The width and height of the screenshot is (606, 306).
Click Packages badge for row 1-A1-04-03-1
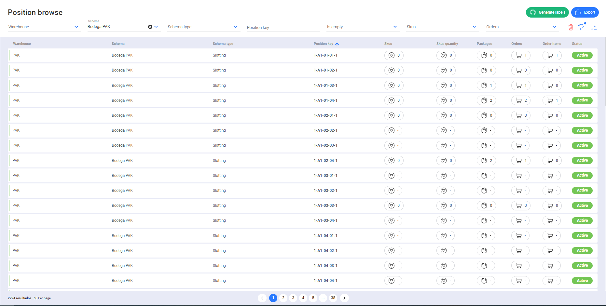tap(486, 266)
